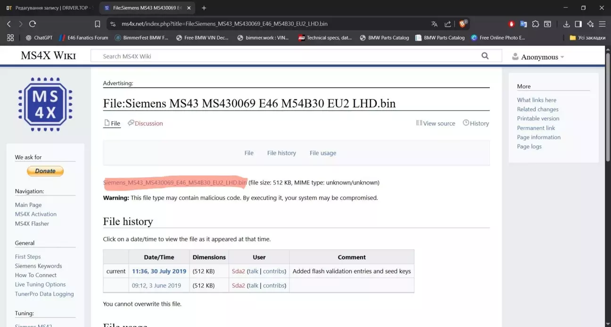Translate this page via address bar icon
Screen dimensions: 611x327
(434, 24)
